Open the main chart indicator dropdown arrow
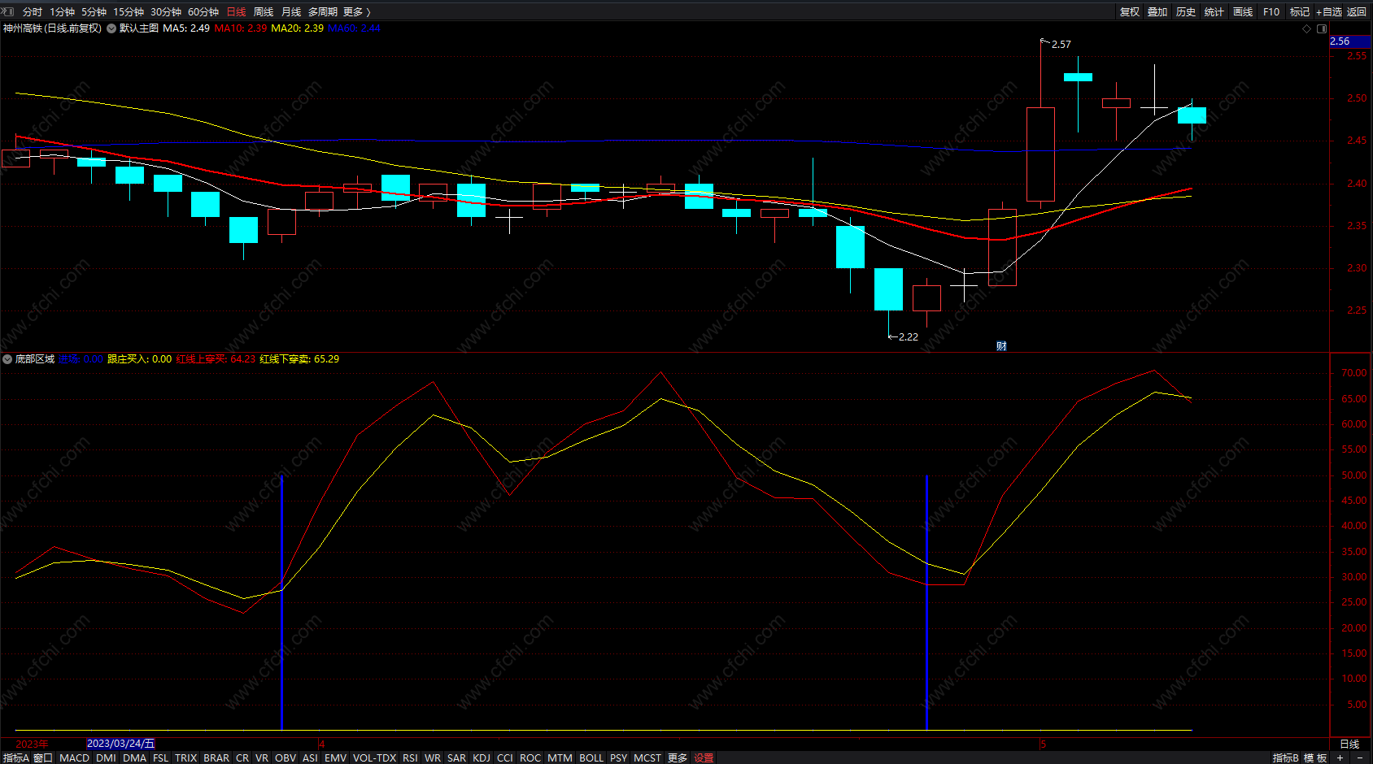 click(111, 28)
